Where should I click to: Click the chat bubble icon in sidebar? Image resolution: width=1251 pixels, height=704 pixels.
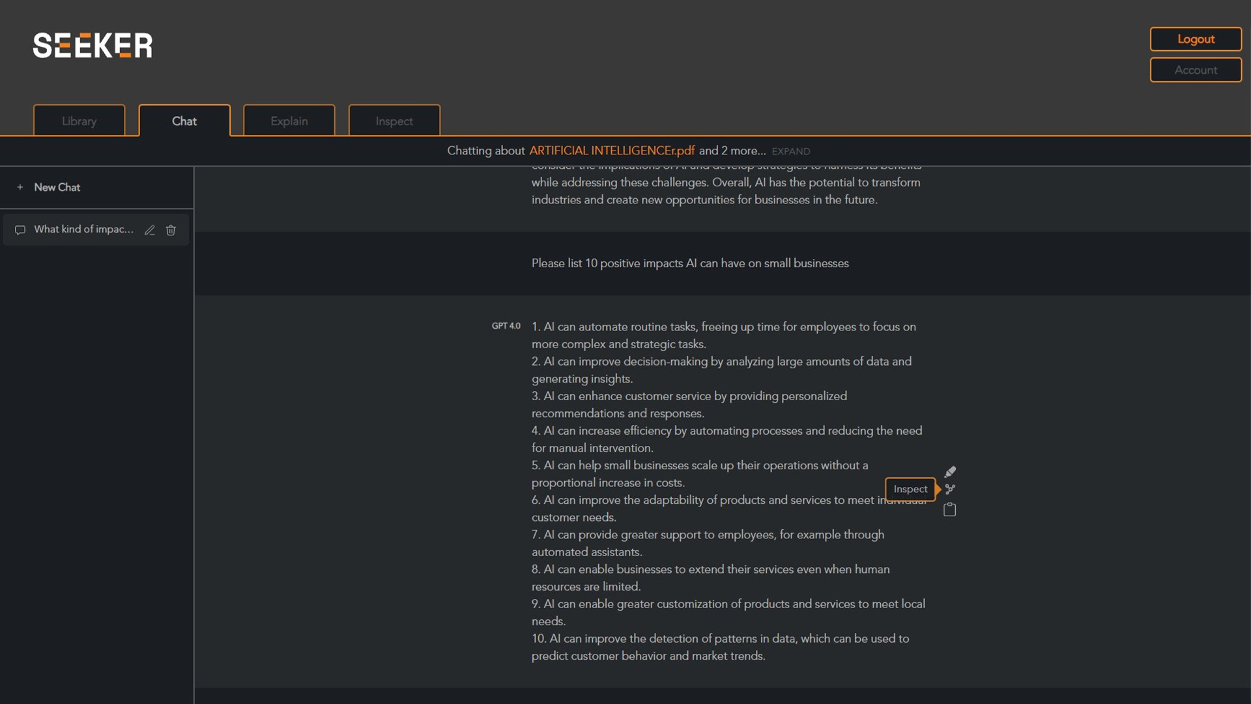[20, 229]
